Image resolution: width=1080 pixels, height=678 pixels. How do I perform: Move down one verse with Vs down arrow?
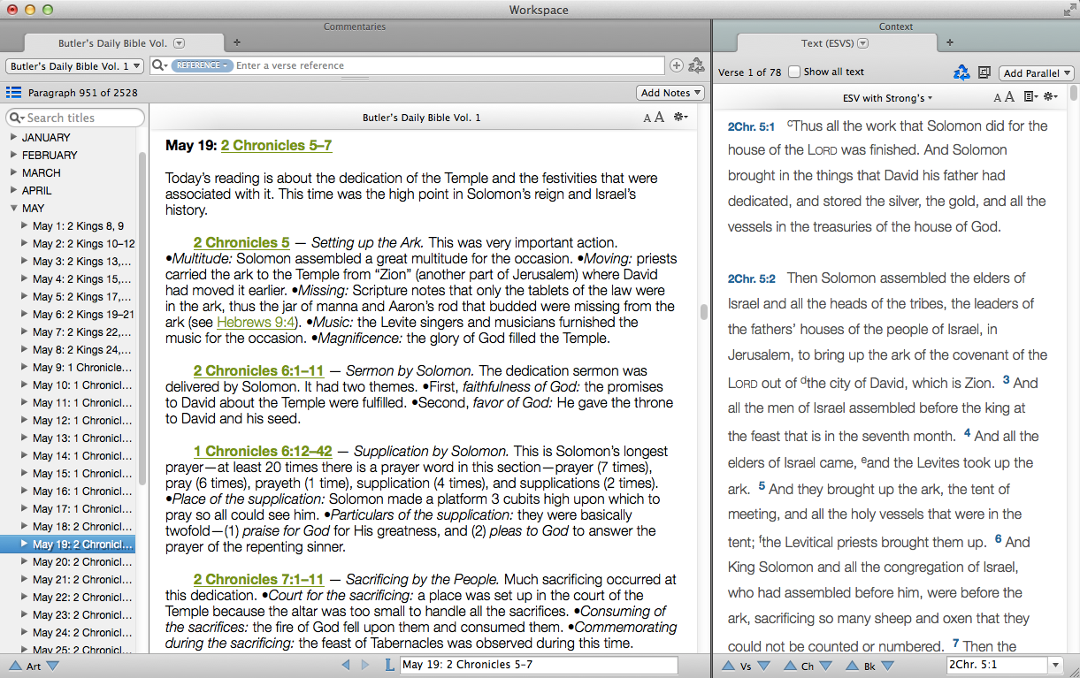pos(764,666)
